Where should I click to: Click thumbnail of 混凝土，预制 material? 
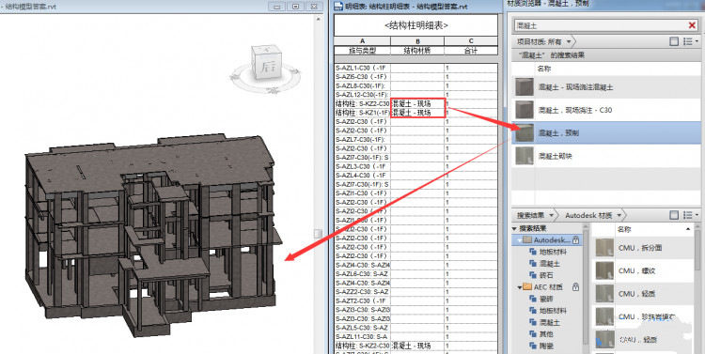(x=525, y=133)
